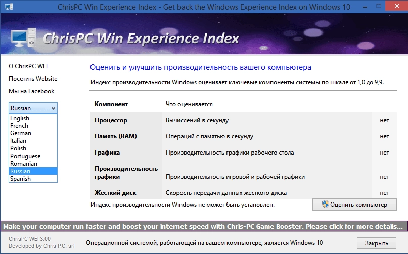Click the нет score in Жёсткий диск row
The width and height of the screenshot is (408, 254).
(384, 193)
